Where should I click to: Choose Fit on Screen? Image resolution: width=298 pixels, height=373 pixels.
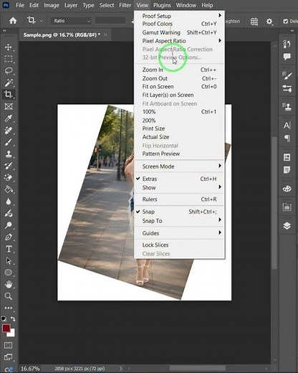tap(179, 87)
